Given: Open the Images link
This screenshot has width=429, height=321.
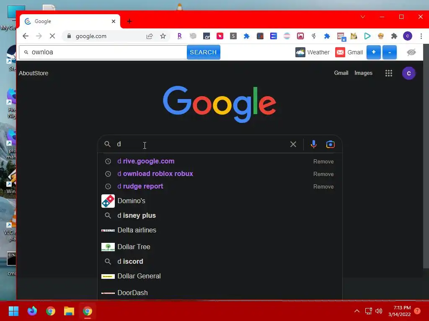Looking at the screenshot, I should click(363, 73).
